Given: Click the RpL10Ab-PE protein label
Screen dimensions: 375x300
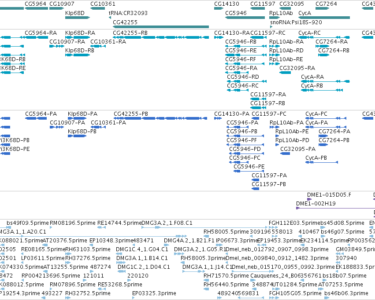Looking at the screenshot, I should coord(292,132).
